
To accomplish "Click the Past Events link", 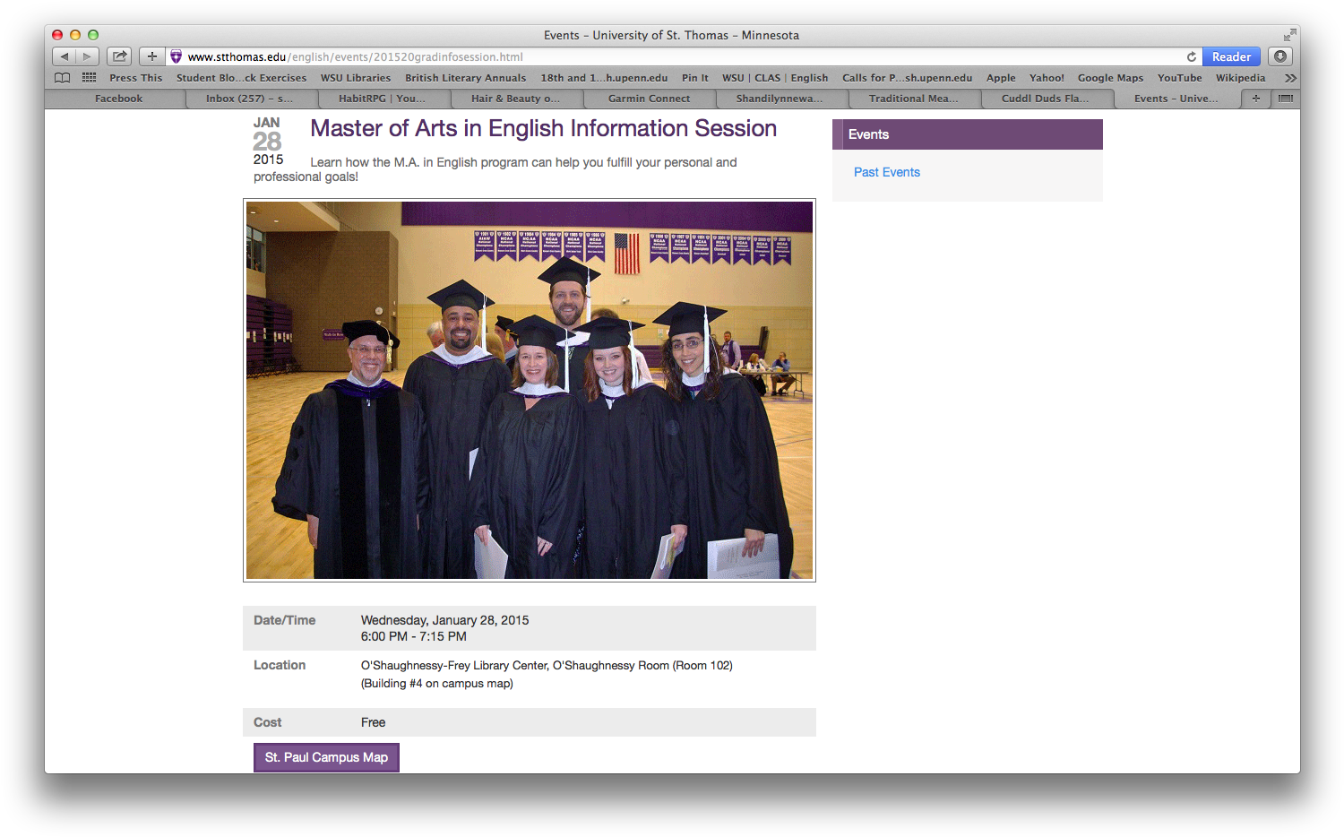I will point(886,172).
